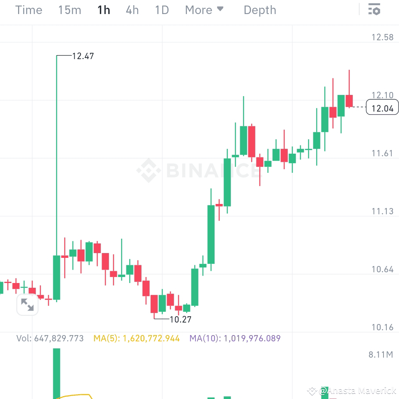Click the current price tag showing 12.04
The image size is (399, 399).
click(x=382, y=107)
